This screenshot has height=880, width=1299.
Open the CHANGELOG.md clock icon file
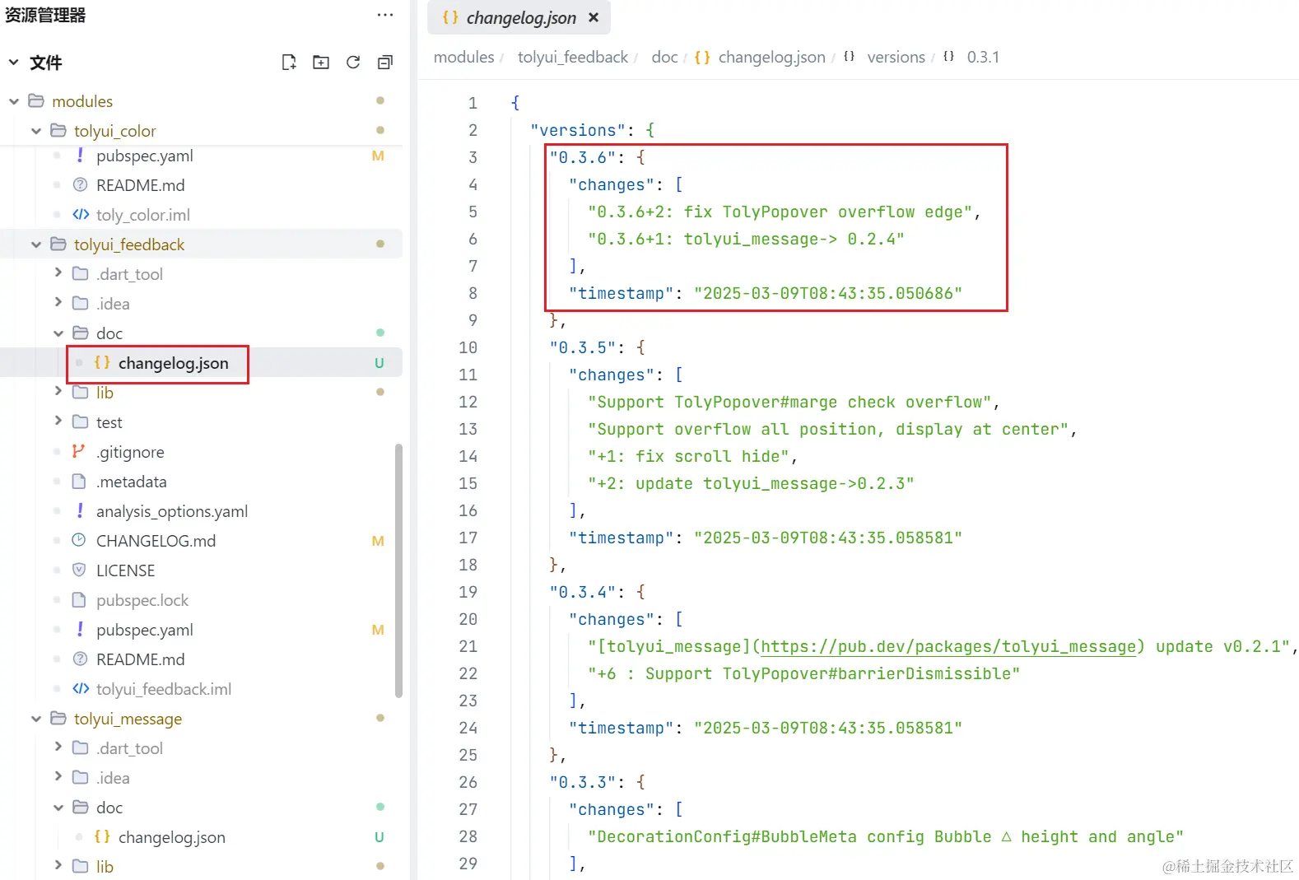point(156,541)
